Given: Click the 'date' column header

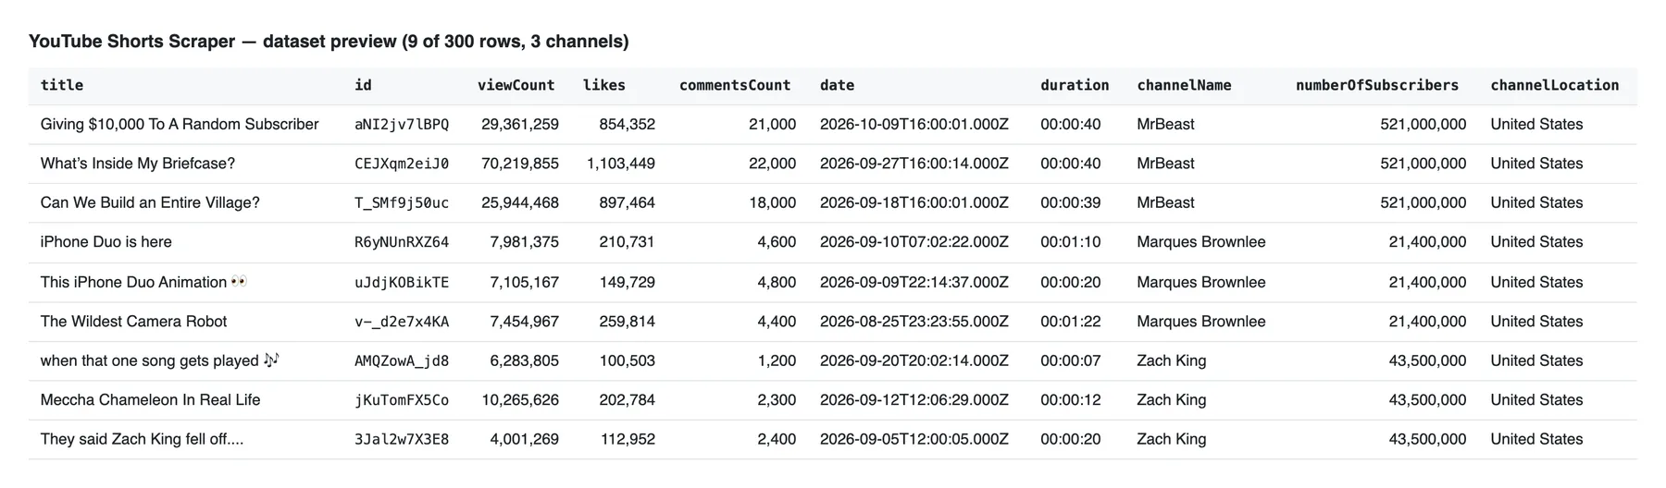Looking at the screenshot, I should coord(837,85).
